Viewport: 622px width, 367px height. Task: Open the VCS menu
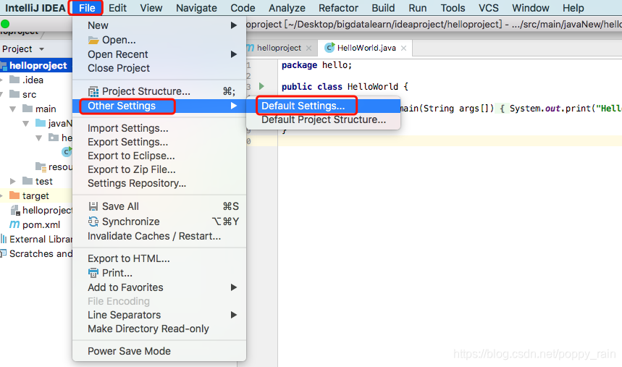(488, 8)
